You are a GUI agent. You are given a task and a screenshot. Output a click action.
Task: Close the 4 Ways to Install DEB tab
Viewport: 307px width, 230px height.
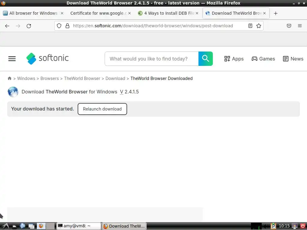click(197, 13)
